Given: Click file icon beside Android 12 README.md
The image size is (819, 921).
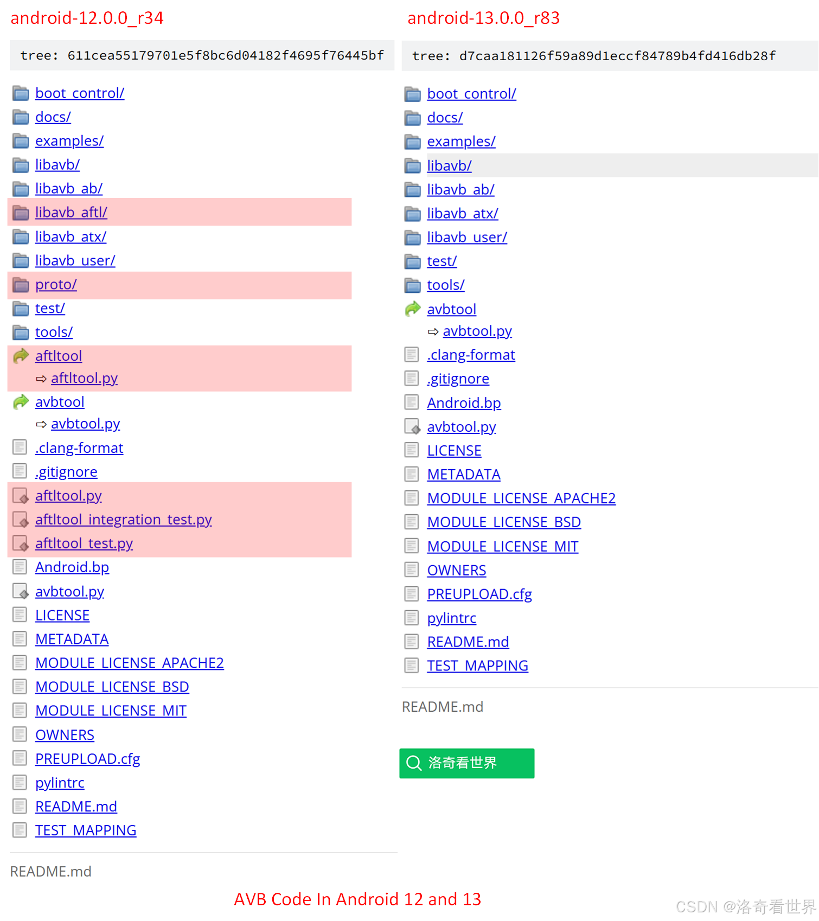Looking at the screenshot, I should pyautogui.click(x=20, y=806).
